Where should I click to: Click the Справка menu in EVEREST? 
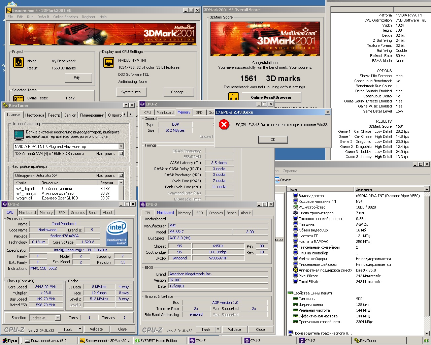pos(290,171)
